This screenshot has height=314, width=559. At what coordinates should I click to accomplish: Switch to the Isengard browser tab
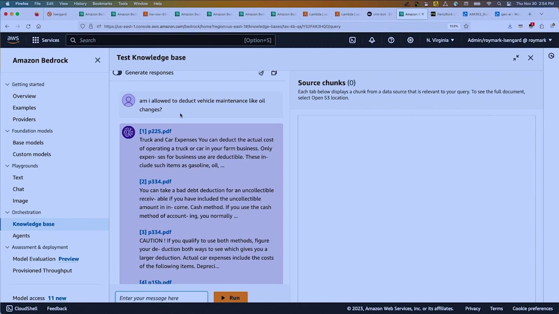[60, 14]
